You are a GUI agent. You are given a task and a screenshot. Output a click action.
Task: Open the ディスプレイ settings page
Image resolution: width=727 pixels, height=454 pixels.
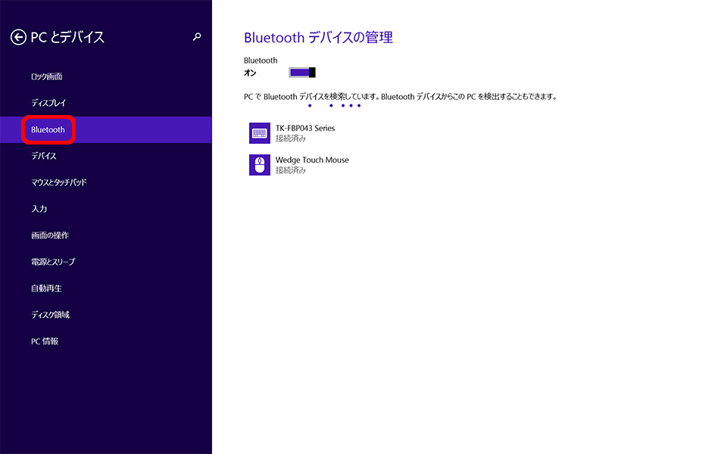[48, 103]
